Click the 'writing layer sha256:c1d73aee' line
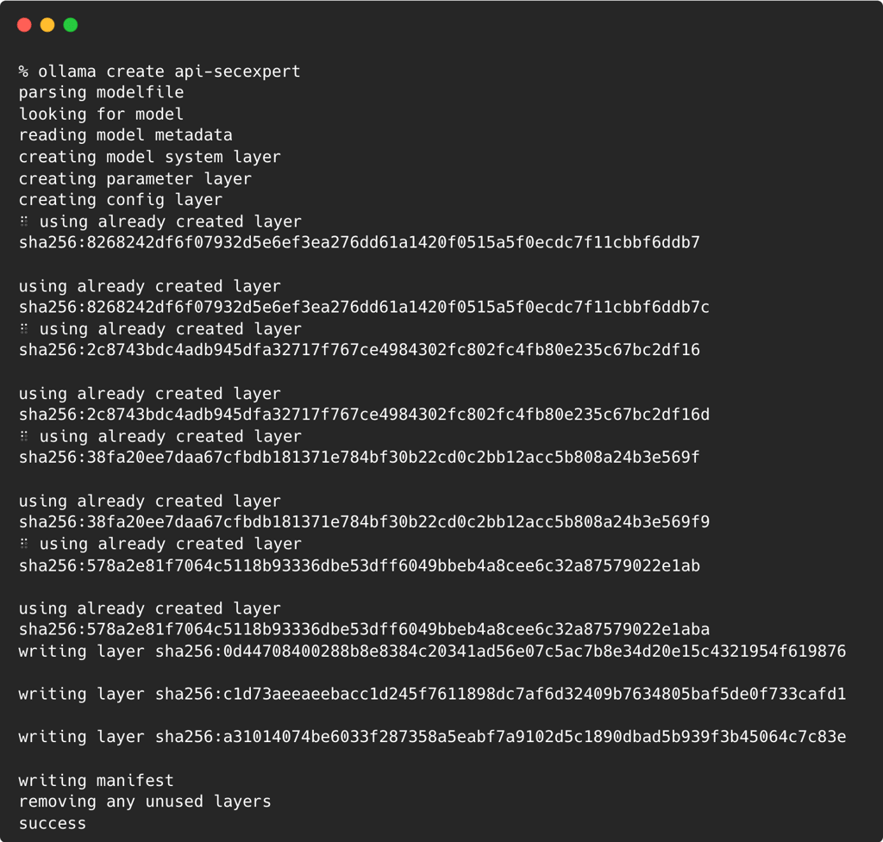Image resolution: width=883 pixels, height=842 pixels. [431, 694]
